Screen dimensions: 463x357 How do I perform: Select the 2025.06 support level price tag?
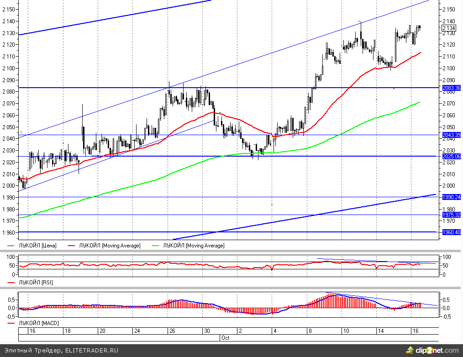point(451,156)
